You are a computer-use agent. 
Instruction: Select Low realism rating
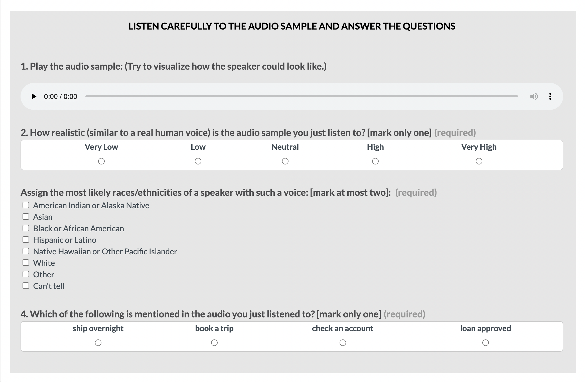click(x=198, y=161)
